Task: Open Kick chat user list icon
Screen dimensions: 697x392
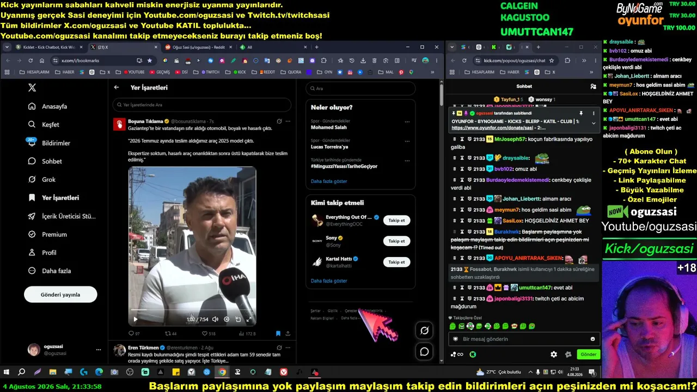Action: point(593,86)
